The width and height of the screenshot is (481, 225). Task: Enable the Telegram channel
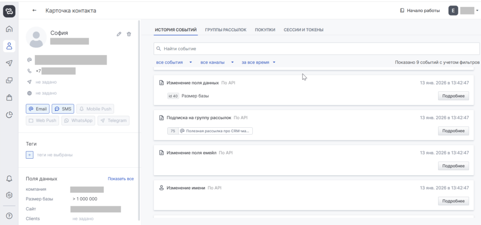(x=113, y=121)
